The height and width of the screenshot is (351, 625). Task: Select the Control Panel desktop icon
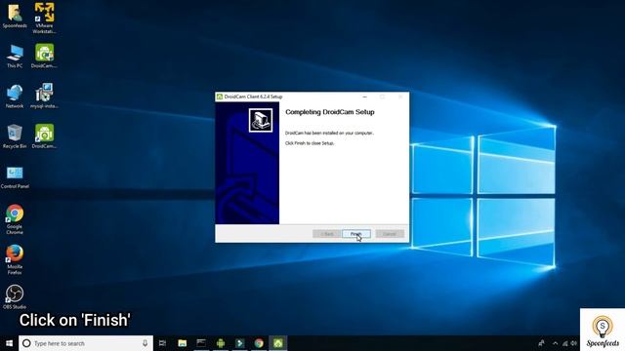[15, 177]
